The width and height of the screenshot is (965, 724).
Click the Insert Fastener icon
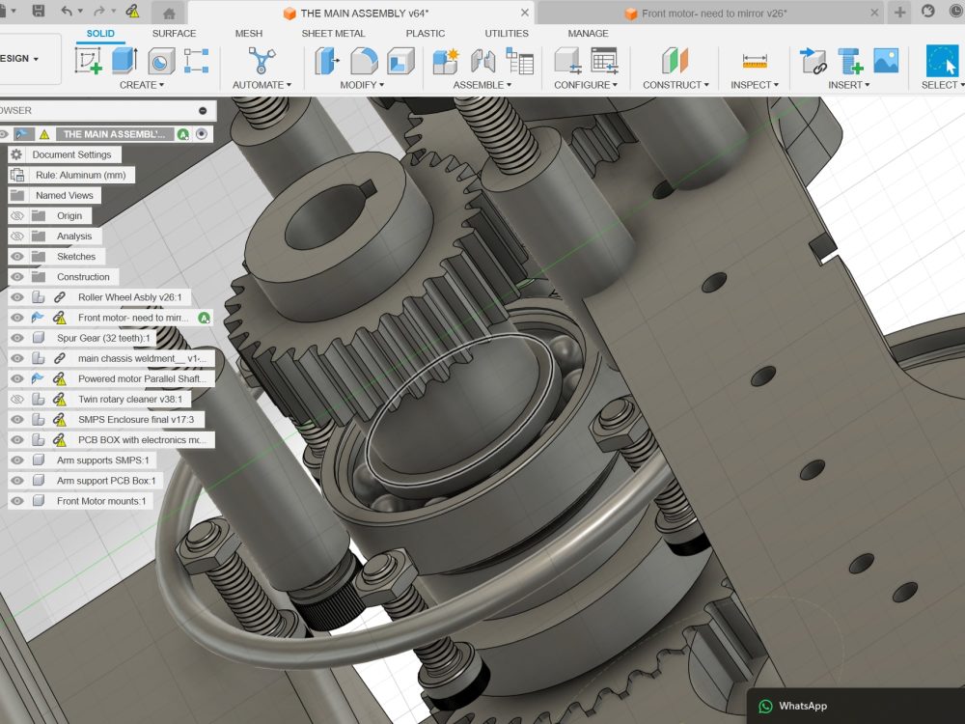pyautogui.click(x=850, y=61)
